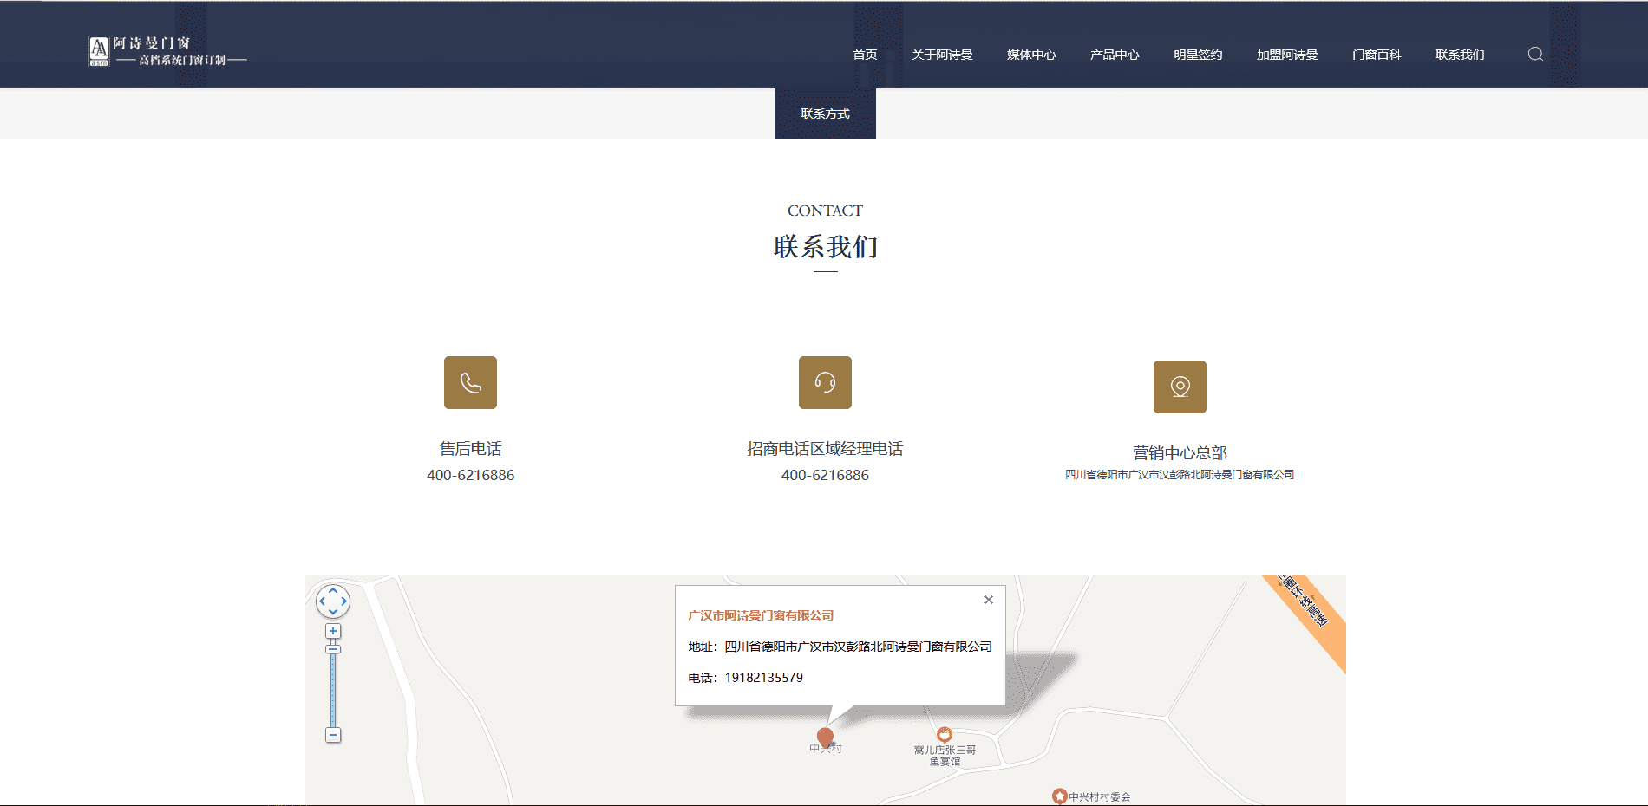Pan the map down with the down arrow
This screenshot has height=806, width=1648.
tap(333, 612)
